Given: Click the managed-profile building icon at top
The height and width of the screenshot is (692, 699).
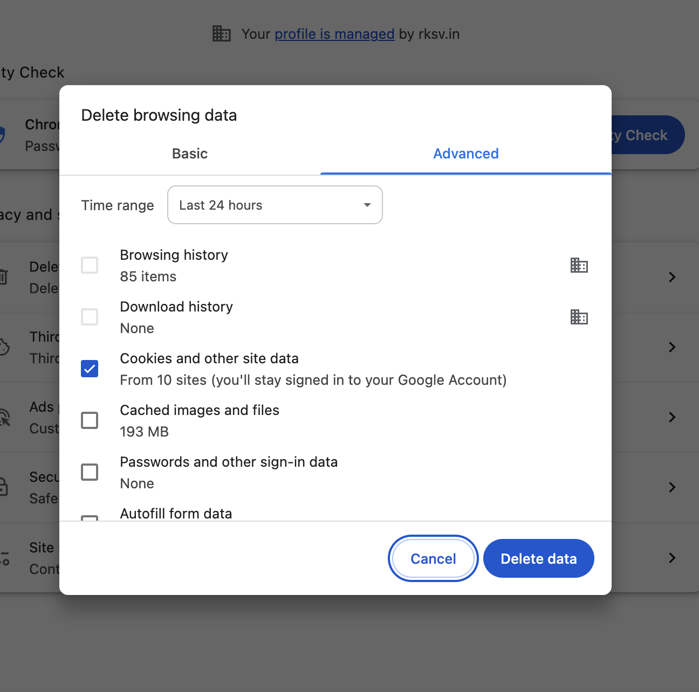Looking at the screenshot, I should click(x=221, y=33).
